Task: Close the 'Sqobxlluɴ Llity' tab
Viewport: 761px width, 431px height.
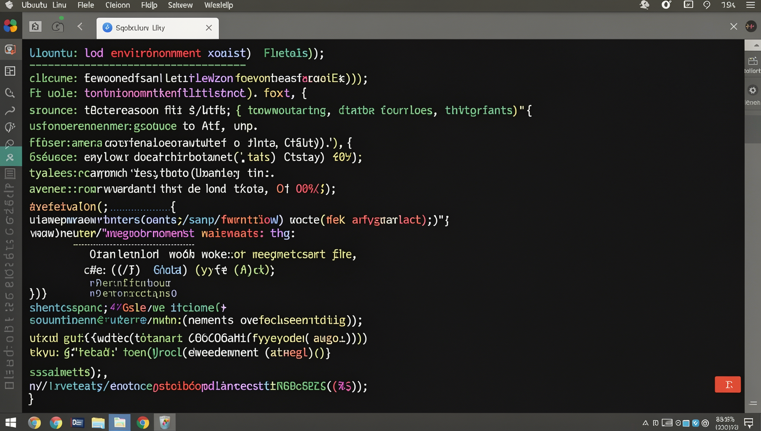Action: tap(209, 28)
